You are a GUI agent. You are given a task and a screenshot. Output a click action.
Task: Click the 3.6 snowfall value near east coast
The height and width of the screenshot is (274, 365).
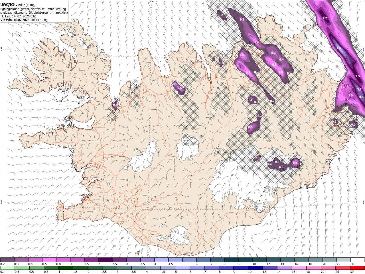361,97
